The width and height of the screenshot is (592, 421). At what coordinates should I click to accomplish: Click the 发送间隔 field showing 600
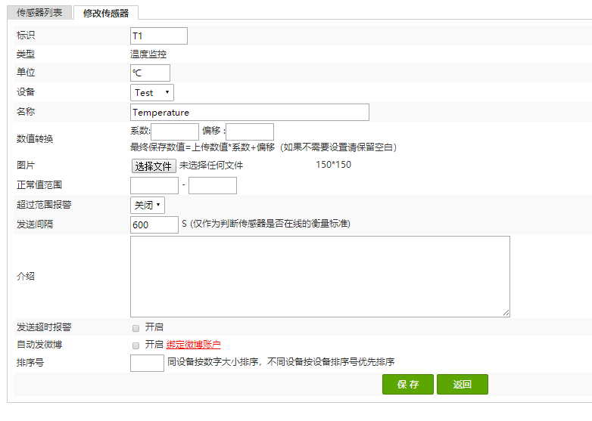tap(154, 224)
